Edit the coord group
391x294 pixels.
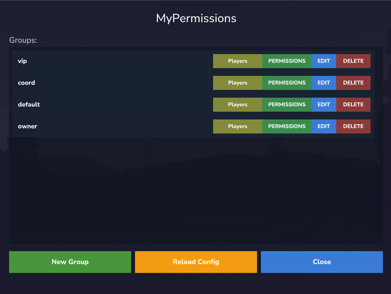(x=324, y=83)
